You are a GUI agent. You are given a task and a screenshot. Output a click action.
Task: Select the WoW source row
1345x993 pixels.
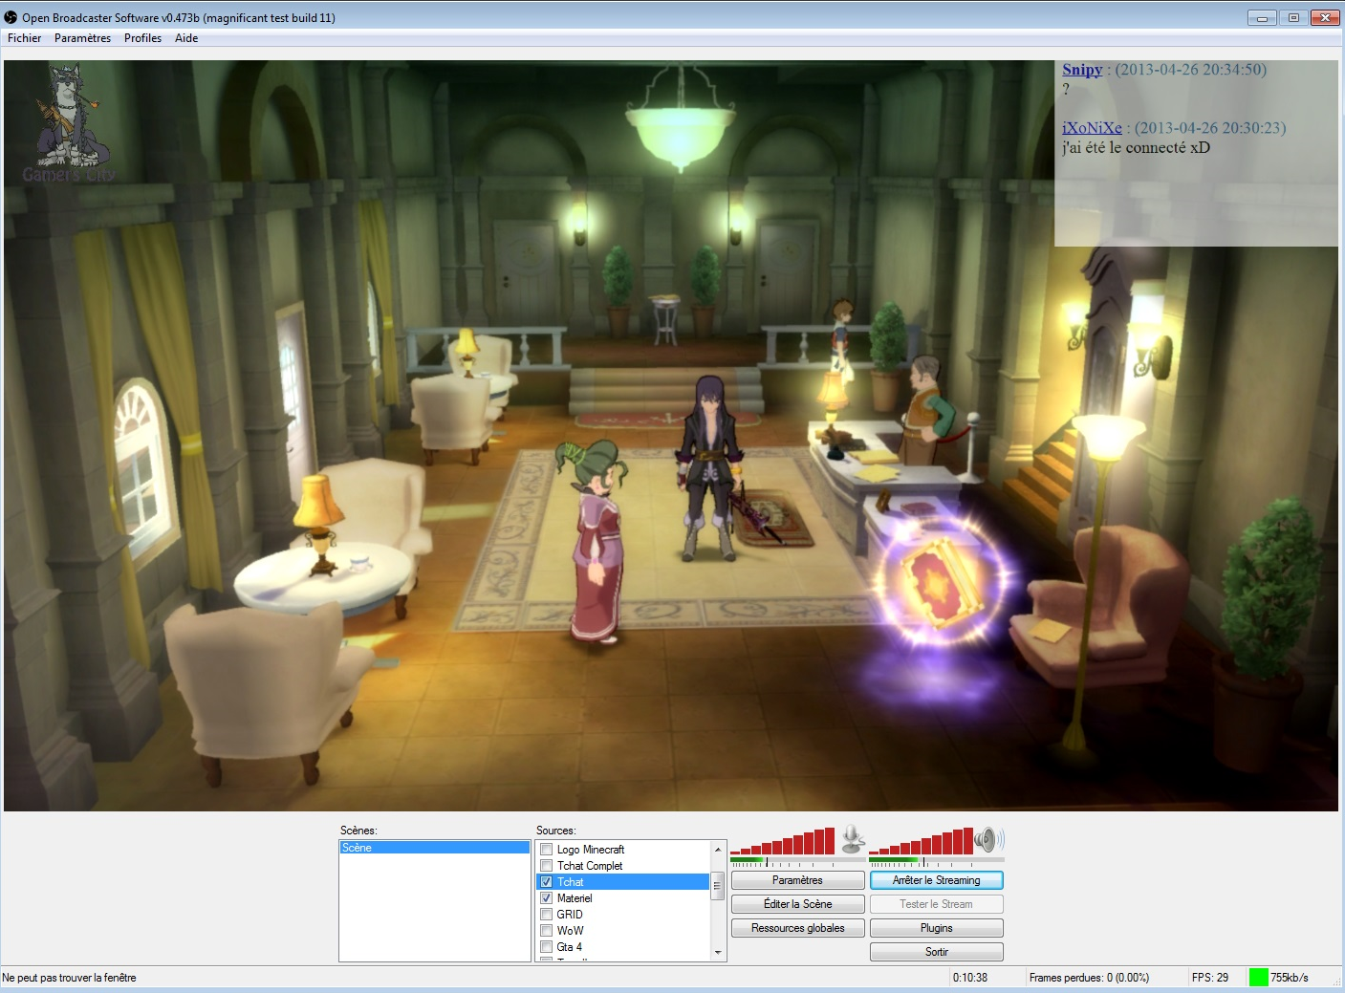point(624,931)
